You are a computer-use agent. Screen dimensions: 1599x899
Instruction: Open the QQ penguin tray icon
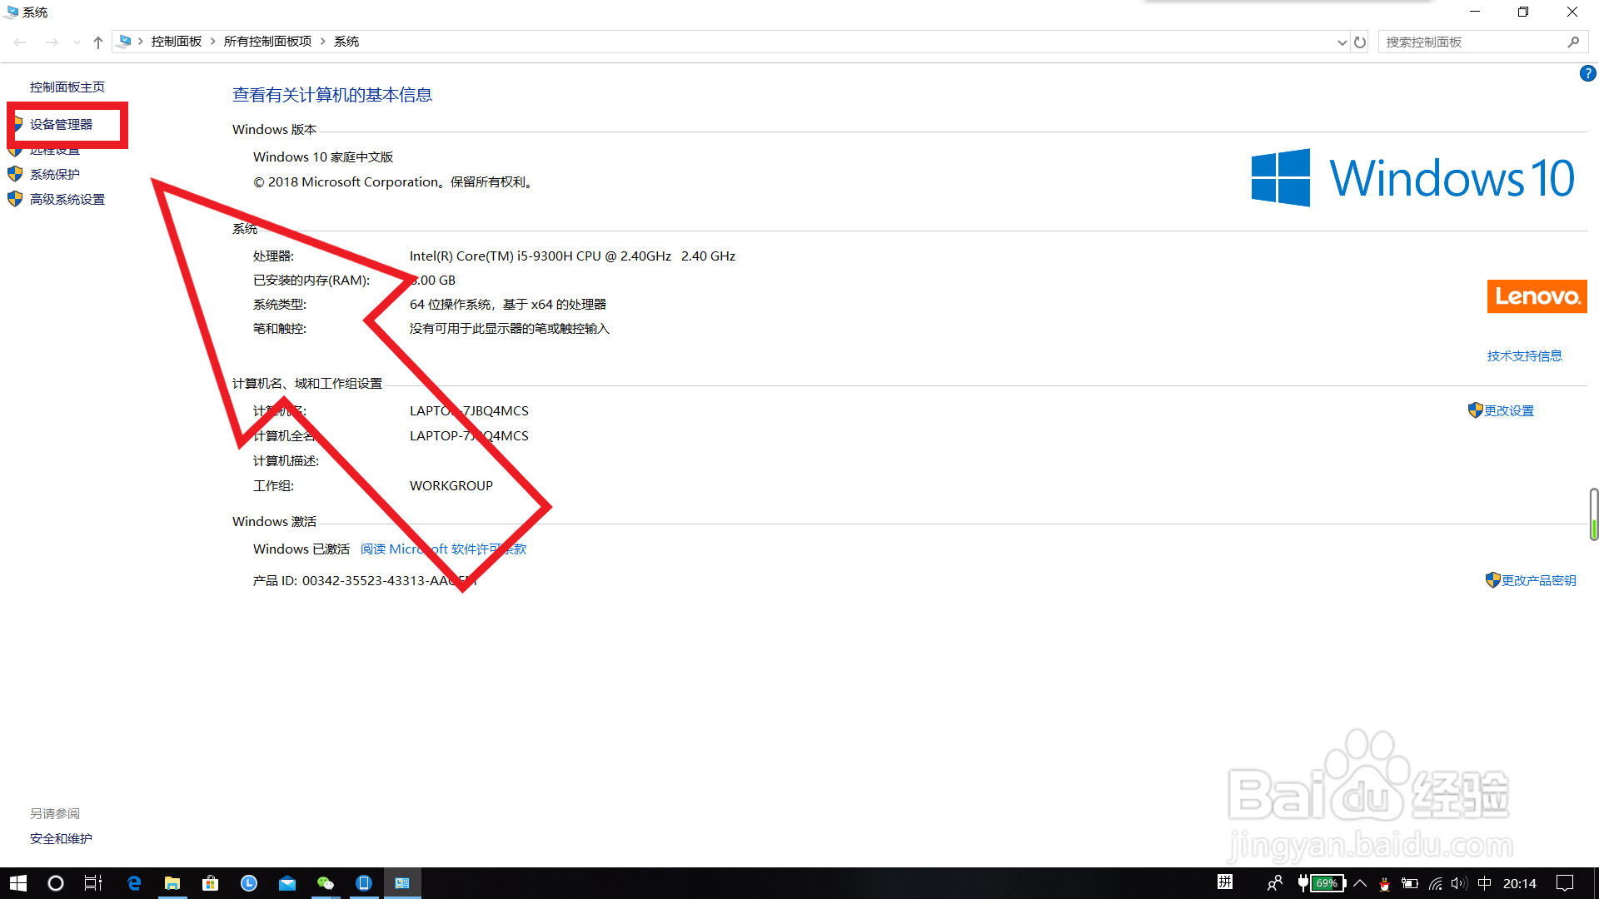1385,884
